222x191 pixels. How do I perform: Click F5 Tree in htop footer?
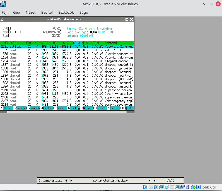coord(60,108)
